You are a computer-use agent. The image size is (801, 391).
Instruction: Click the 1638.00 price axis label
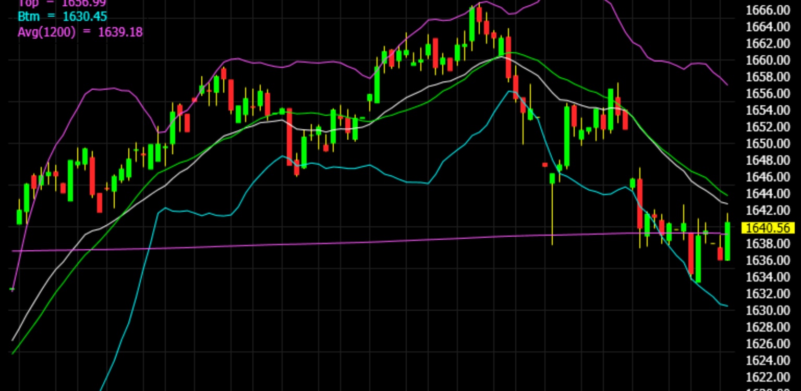(768, 243)
